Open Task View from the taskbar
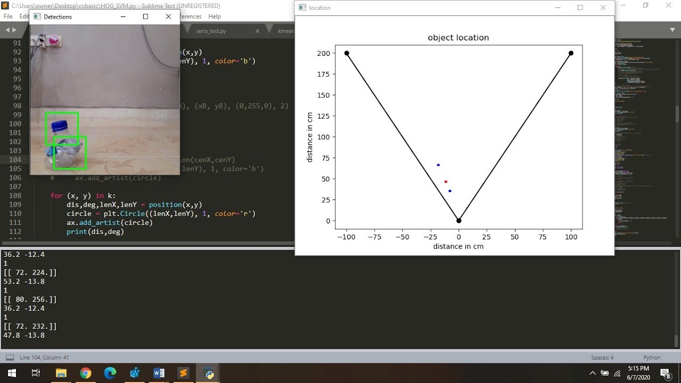The height and width of the screenshot is (383, 681). (36, 373)
